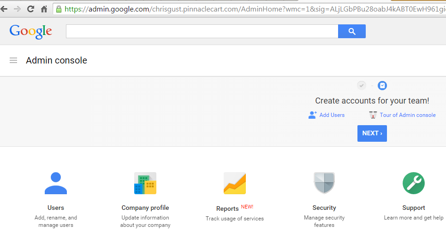Open the Company profile buildings icon
Screen dimensions: 446x237
pyautogui.click(x=145, y=183)
